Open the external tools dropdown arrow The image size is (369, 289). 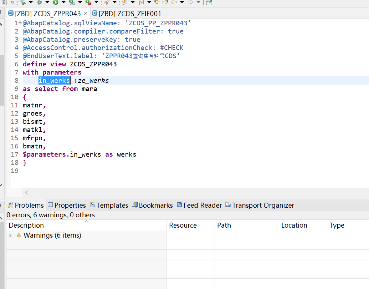click(x=96, y=2)
